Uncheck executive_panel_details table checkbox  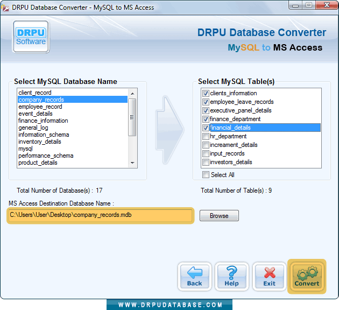pos(206,111)
